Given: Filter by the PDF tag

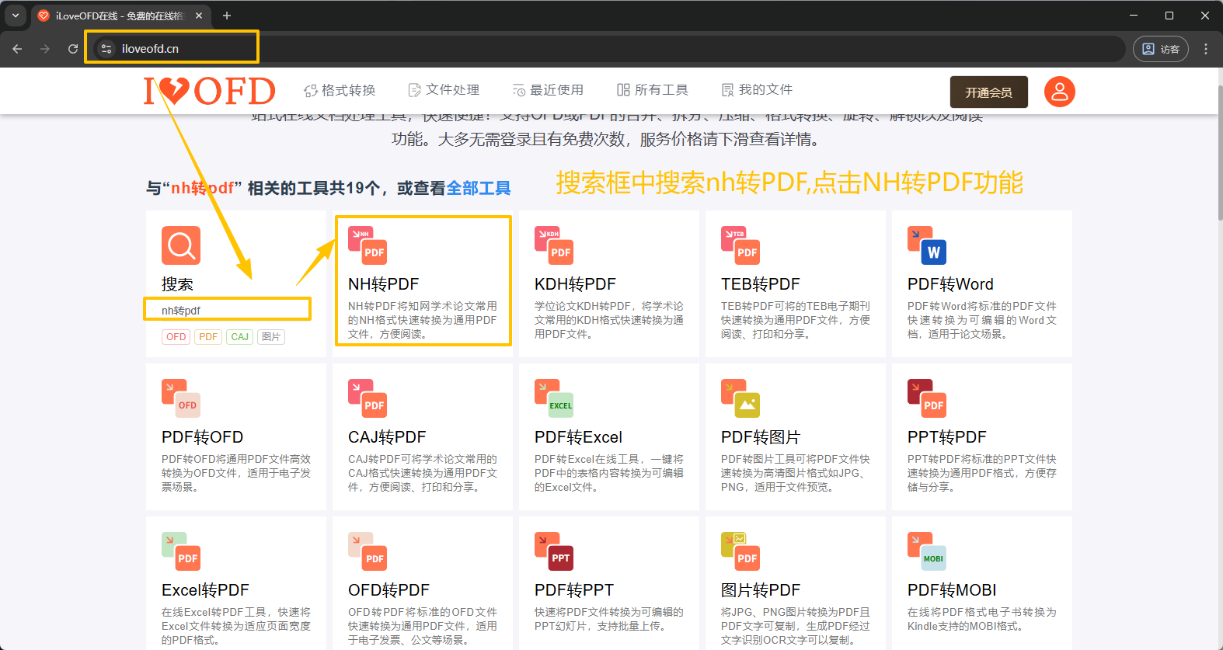Looking at the screenshot, I should (208, 336).
